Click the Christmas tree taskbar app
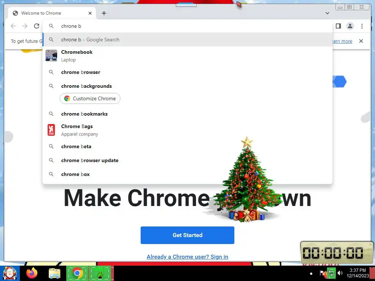Viewport: 375px width, 281px height. [100, 273]
